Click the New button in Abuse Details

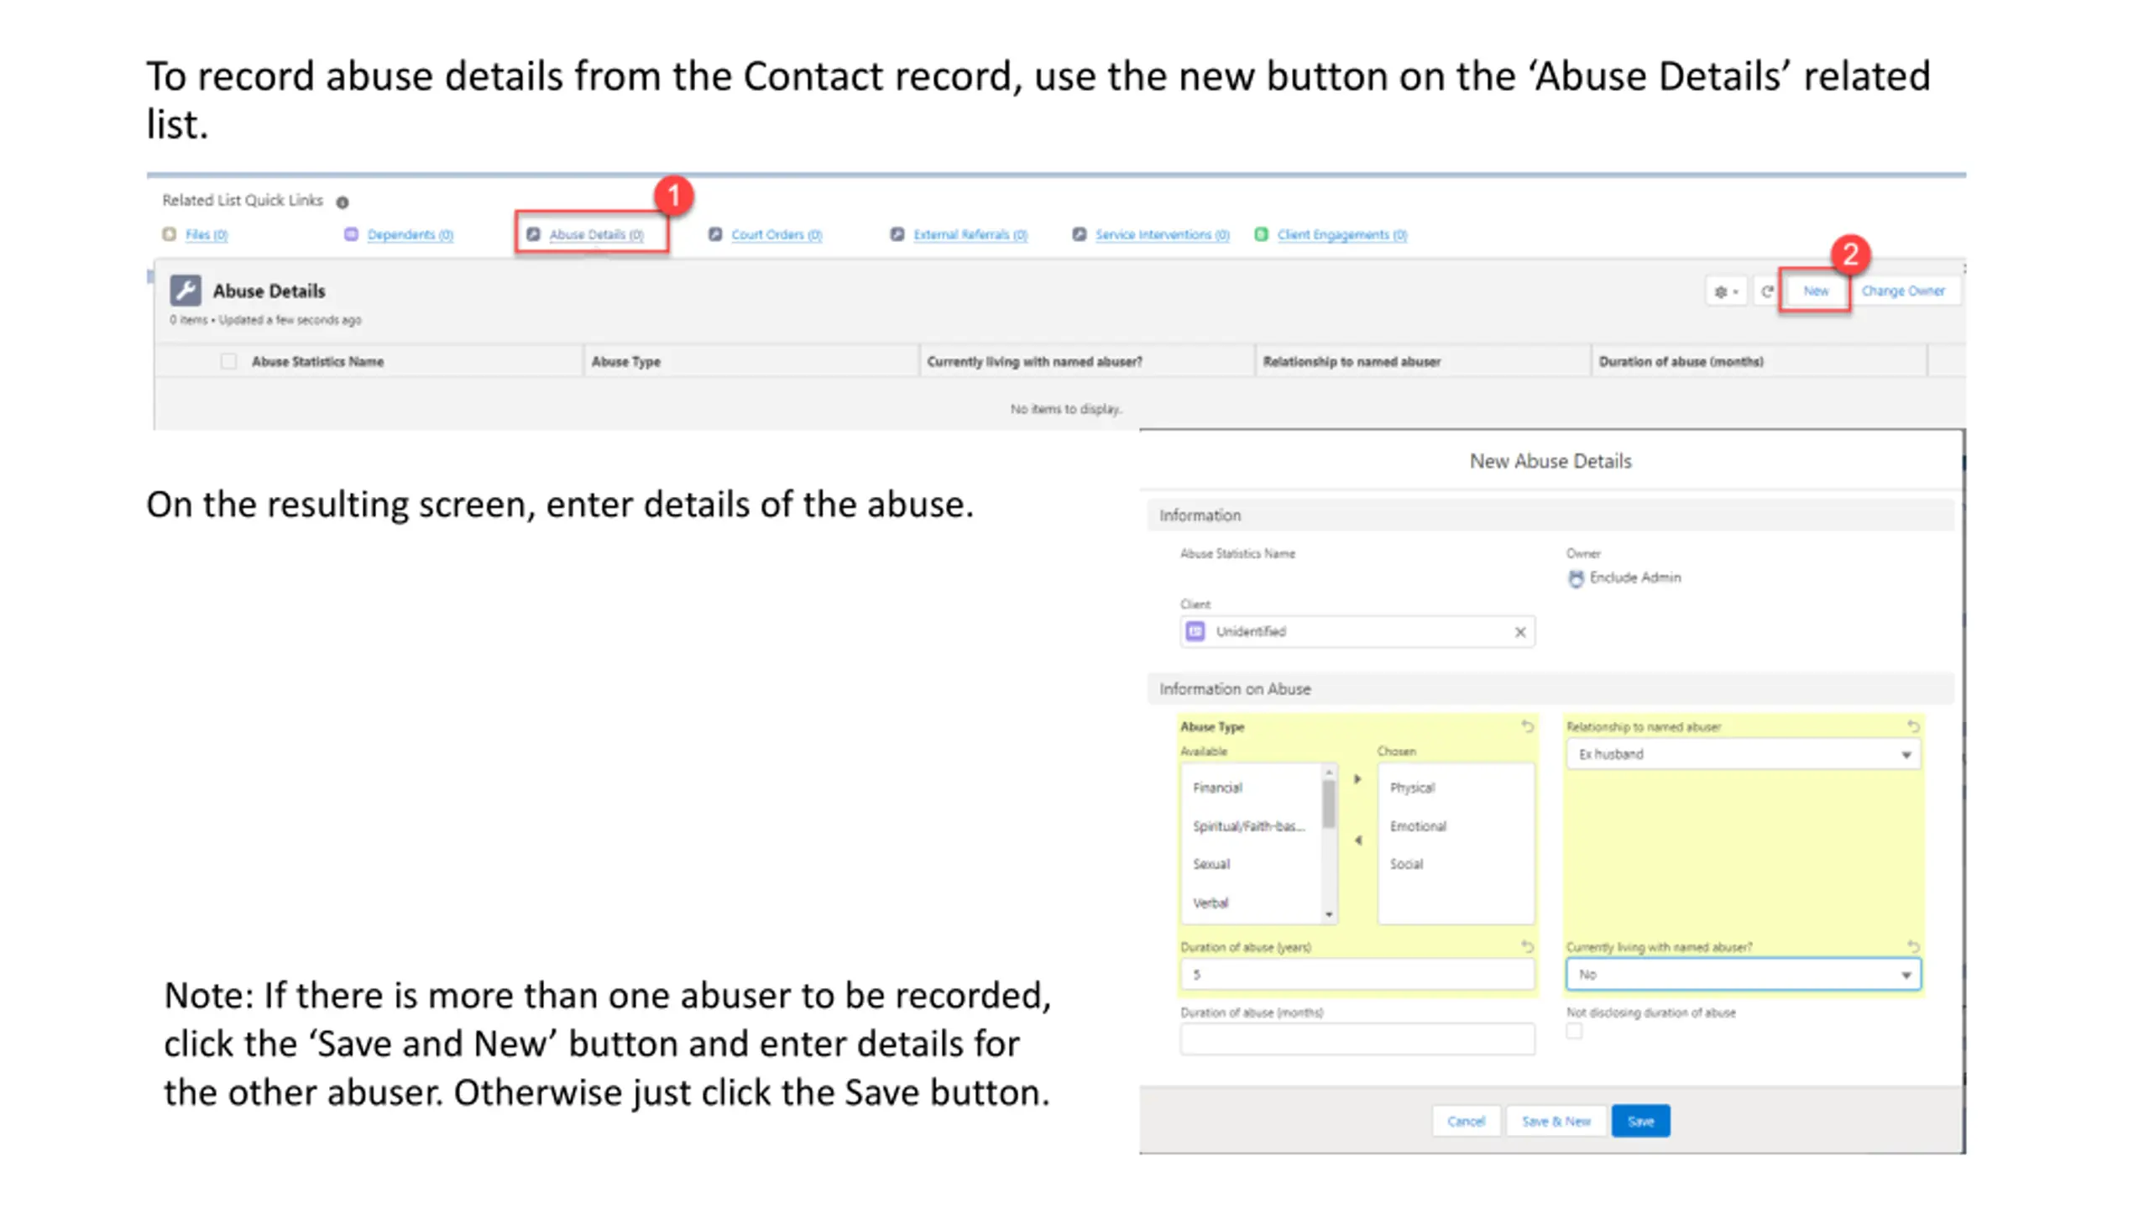[1816, 291]
